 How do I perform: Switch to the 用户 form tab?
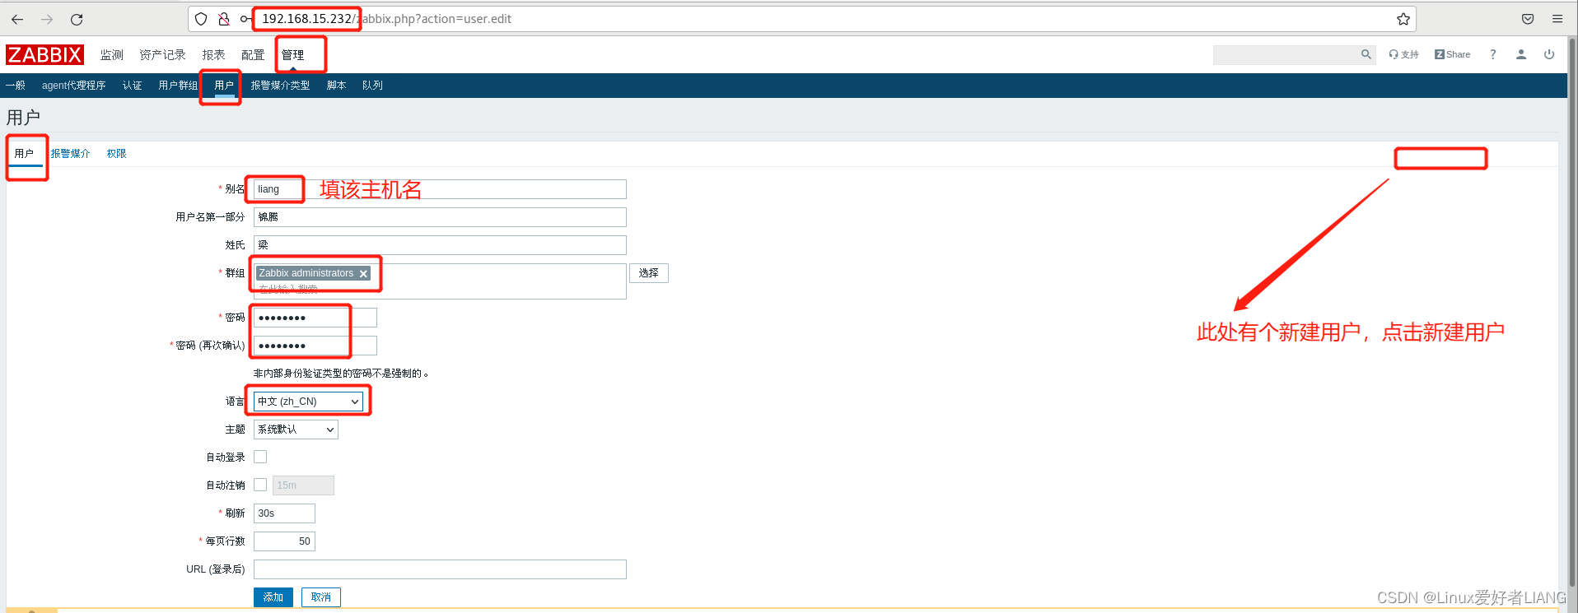25,154
